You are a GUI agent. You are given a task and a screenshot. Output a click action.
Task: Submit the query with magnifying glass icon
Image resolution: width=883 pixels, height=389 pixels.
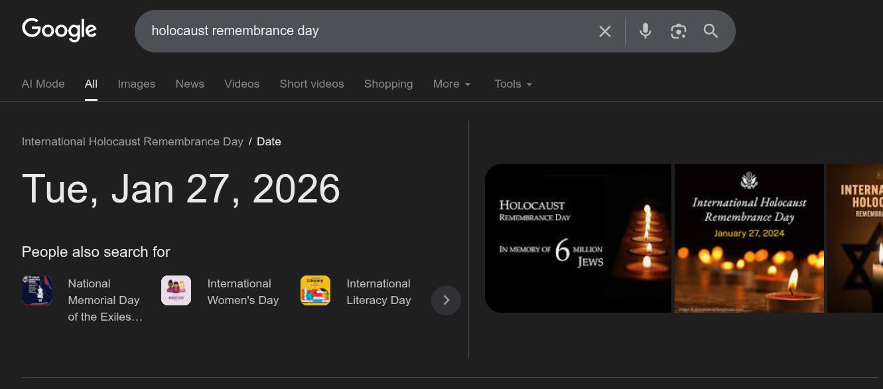tap(711, 31)
